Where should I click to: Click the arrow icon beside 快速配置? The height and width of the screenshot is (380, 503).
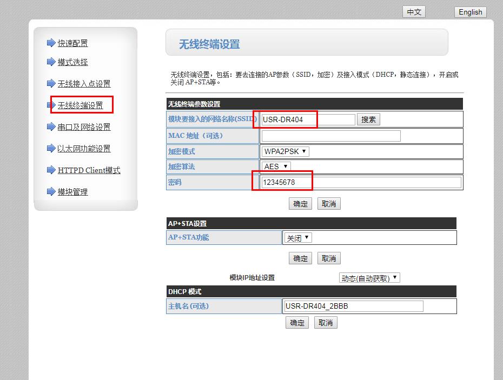point(51,43)
